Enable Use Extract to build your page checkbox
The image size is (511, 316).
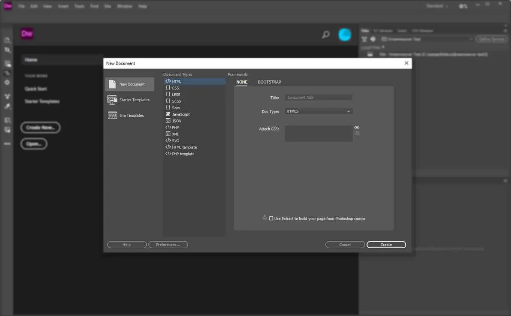tap(271, 219)
